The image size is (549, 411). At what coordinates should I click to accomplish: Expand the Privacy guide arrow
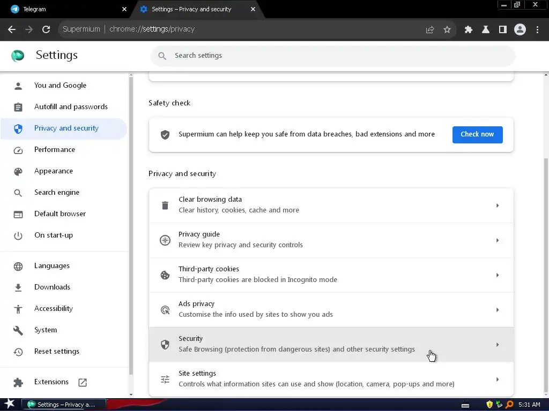tap(497, 240)
